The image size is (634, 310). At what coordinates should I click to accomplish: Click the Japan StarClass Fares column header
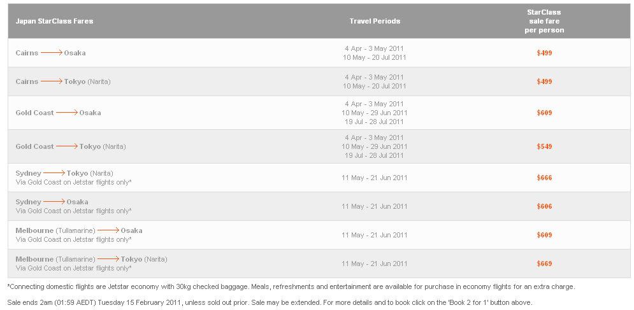tap(54, 21)
